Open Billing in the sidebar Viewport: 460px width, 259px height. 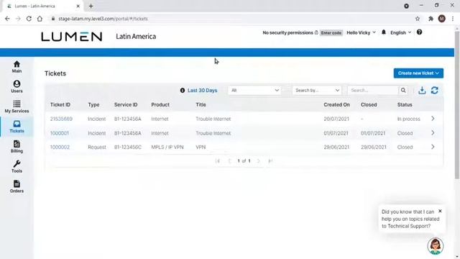[x=17, y=147]
